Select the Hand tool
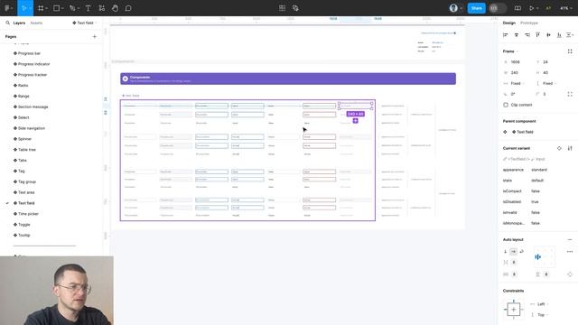Viewport: 578px width, 325px height. click(115, 8)
